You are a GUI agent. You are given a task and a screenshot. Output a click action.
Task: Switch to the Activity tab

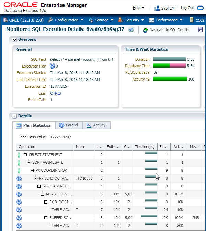tap(96, 125)
